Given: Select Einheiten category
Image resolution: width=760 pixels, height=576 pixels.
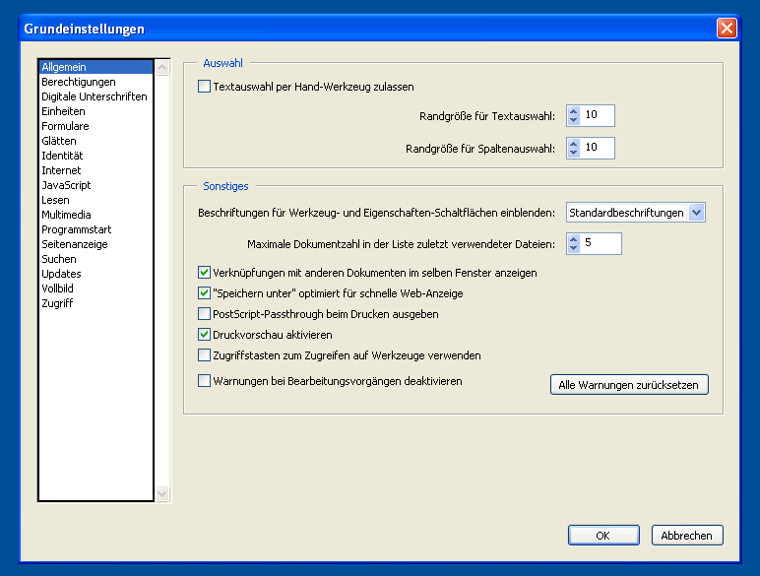Looking at the screenshot, I should 95,111.
